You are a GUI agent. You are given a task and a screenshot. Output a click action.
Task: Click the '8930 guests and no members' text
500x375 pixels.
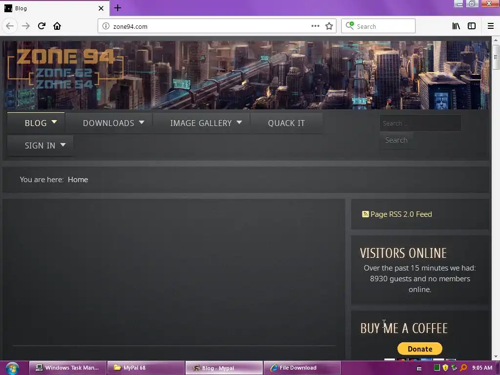419,279
